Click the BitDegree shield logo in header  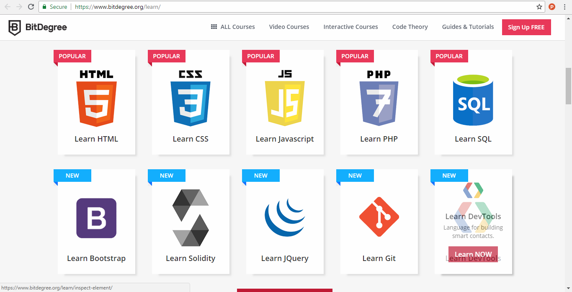[15, 28]
